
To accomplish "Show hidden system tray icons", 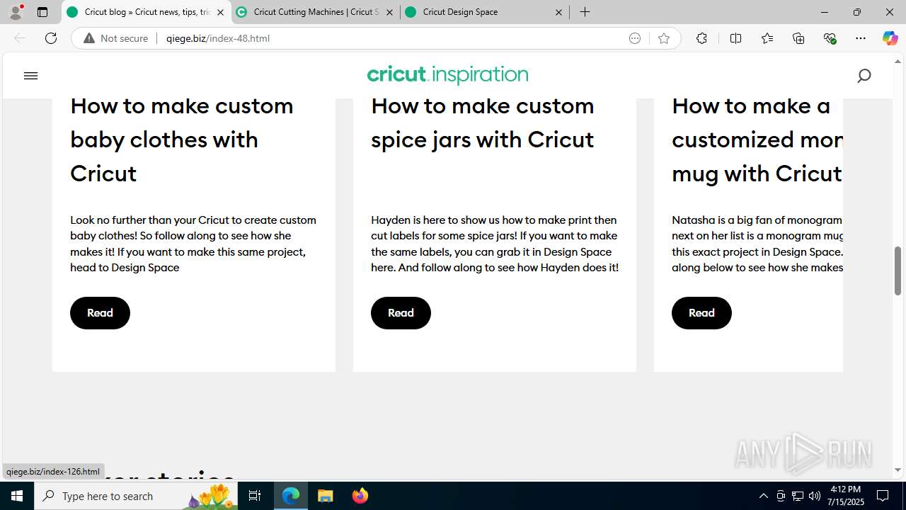I will pos(763,496).
